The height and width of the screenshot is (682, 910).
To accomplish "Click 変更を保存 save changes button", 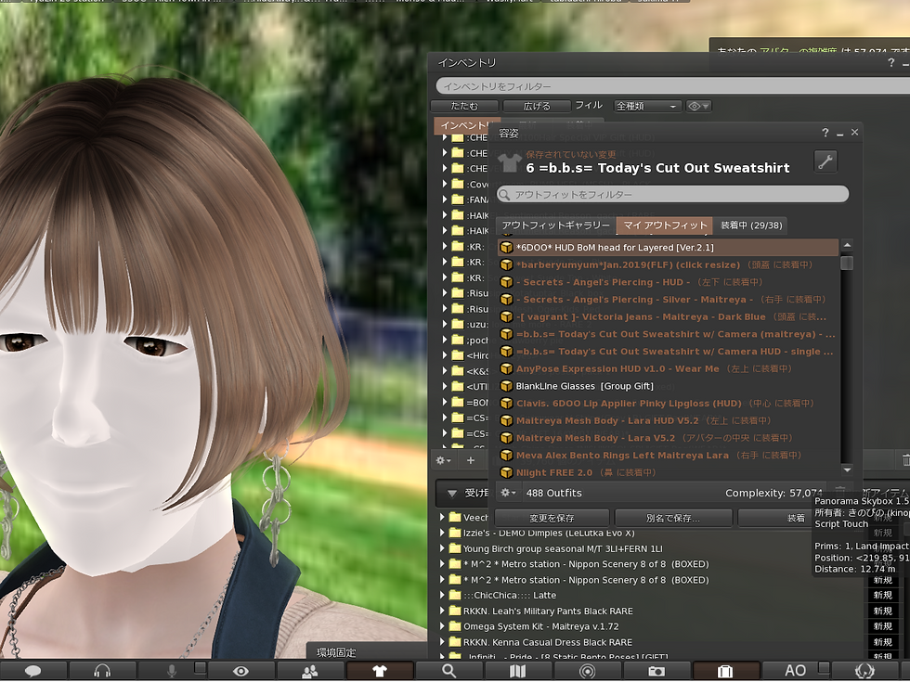I will [552, 518].
